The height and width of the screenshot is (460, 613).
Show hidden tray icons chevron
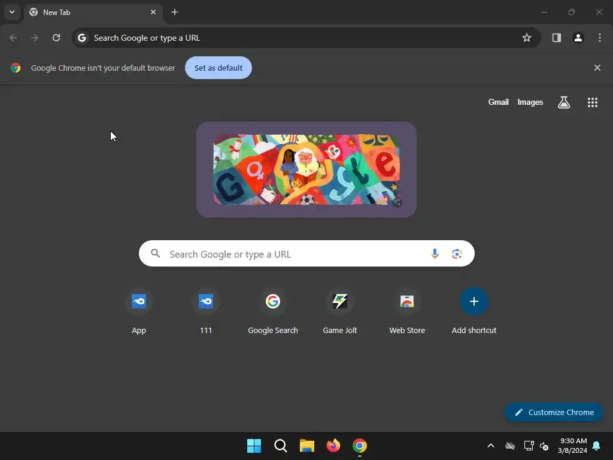[x=491, y=446]
